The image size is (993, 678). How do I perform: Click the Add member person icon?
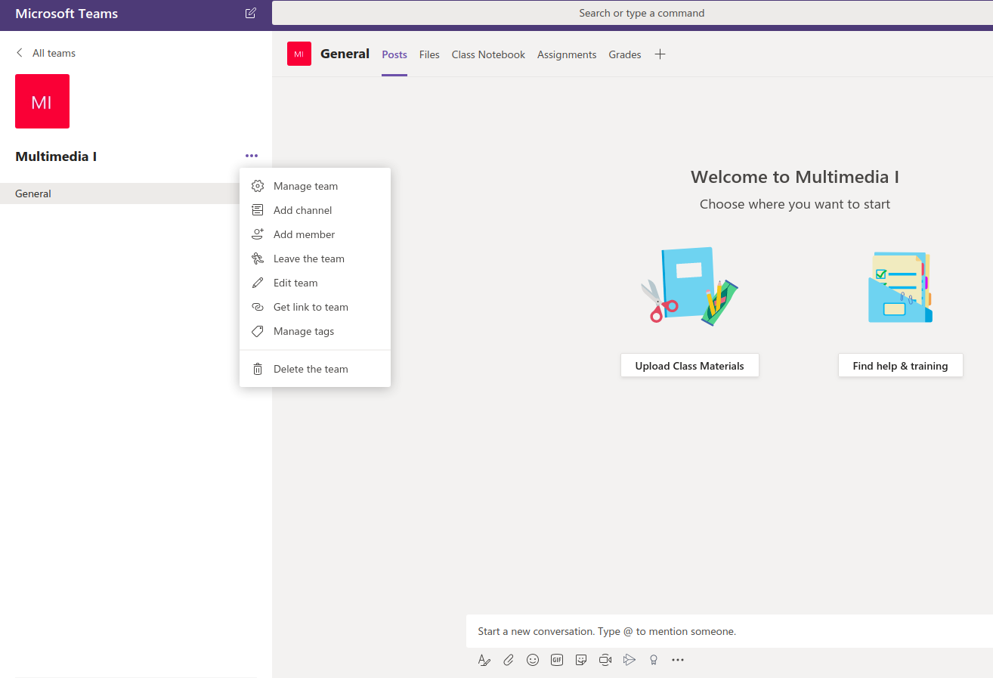click(x=258, y=234)
